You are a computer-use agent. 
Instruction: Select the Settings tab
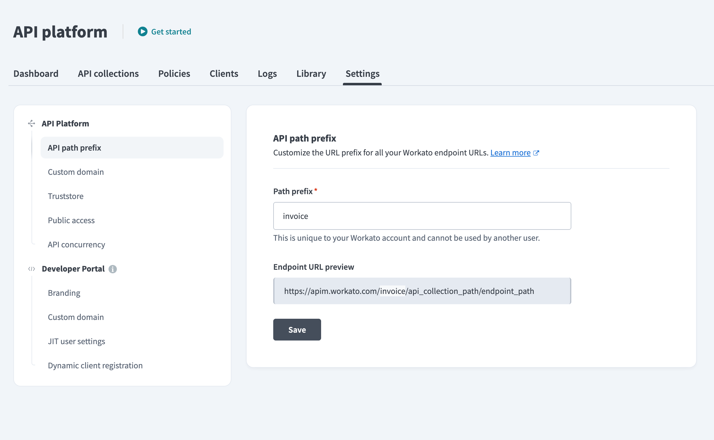362,73
